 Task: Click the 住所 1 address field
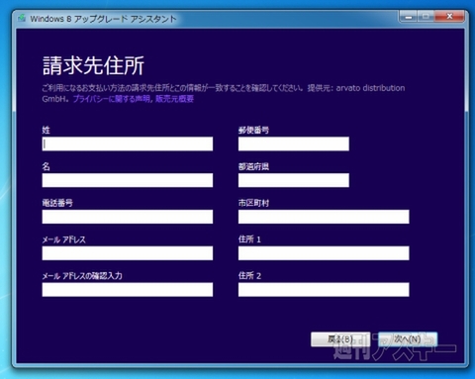[x=324, y=253]
